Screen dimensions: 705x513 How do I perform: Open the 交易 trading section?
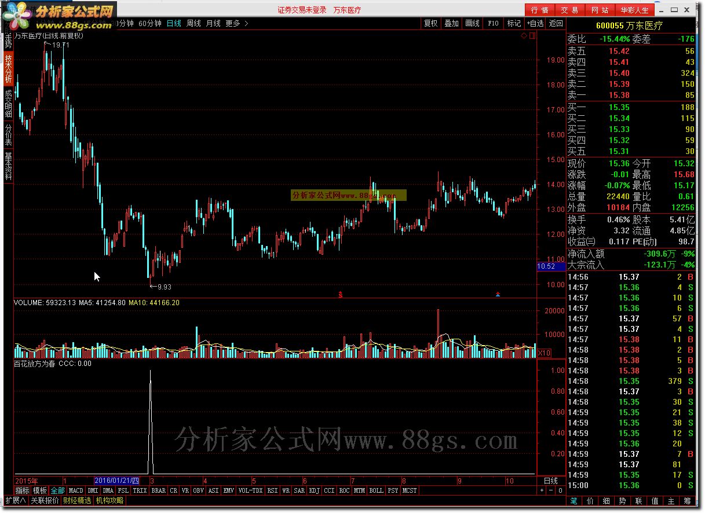pyautogui.click(x=570, y=10)
